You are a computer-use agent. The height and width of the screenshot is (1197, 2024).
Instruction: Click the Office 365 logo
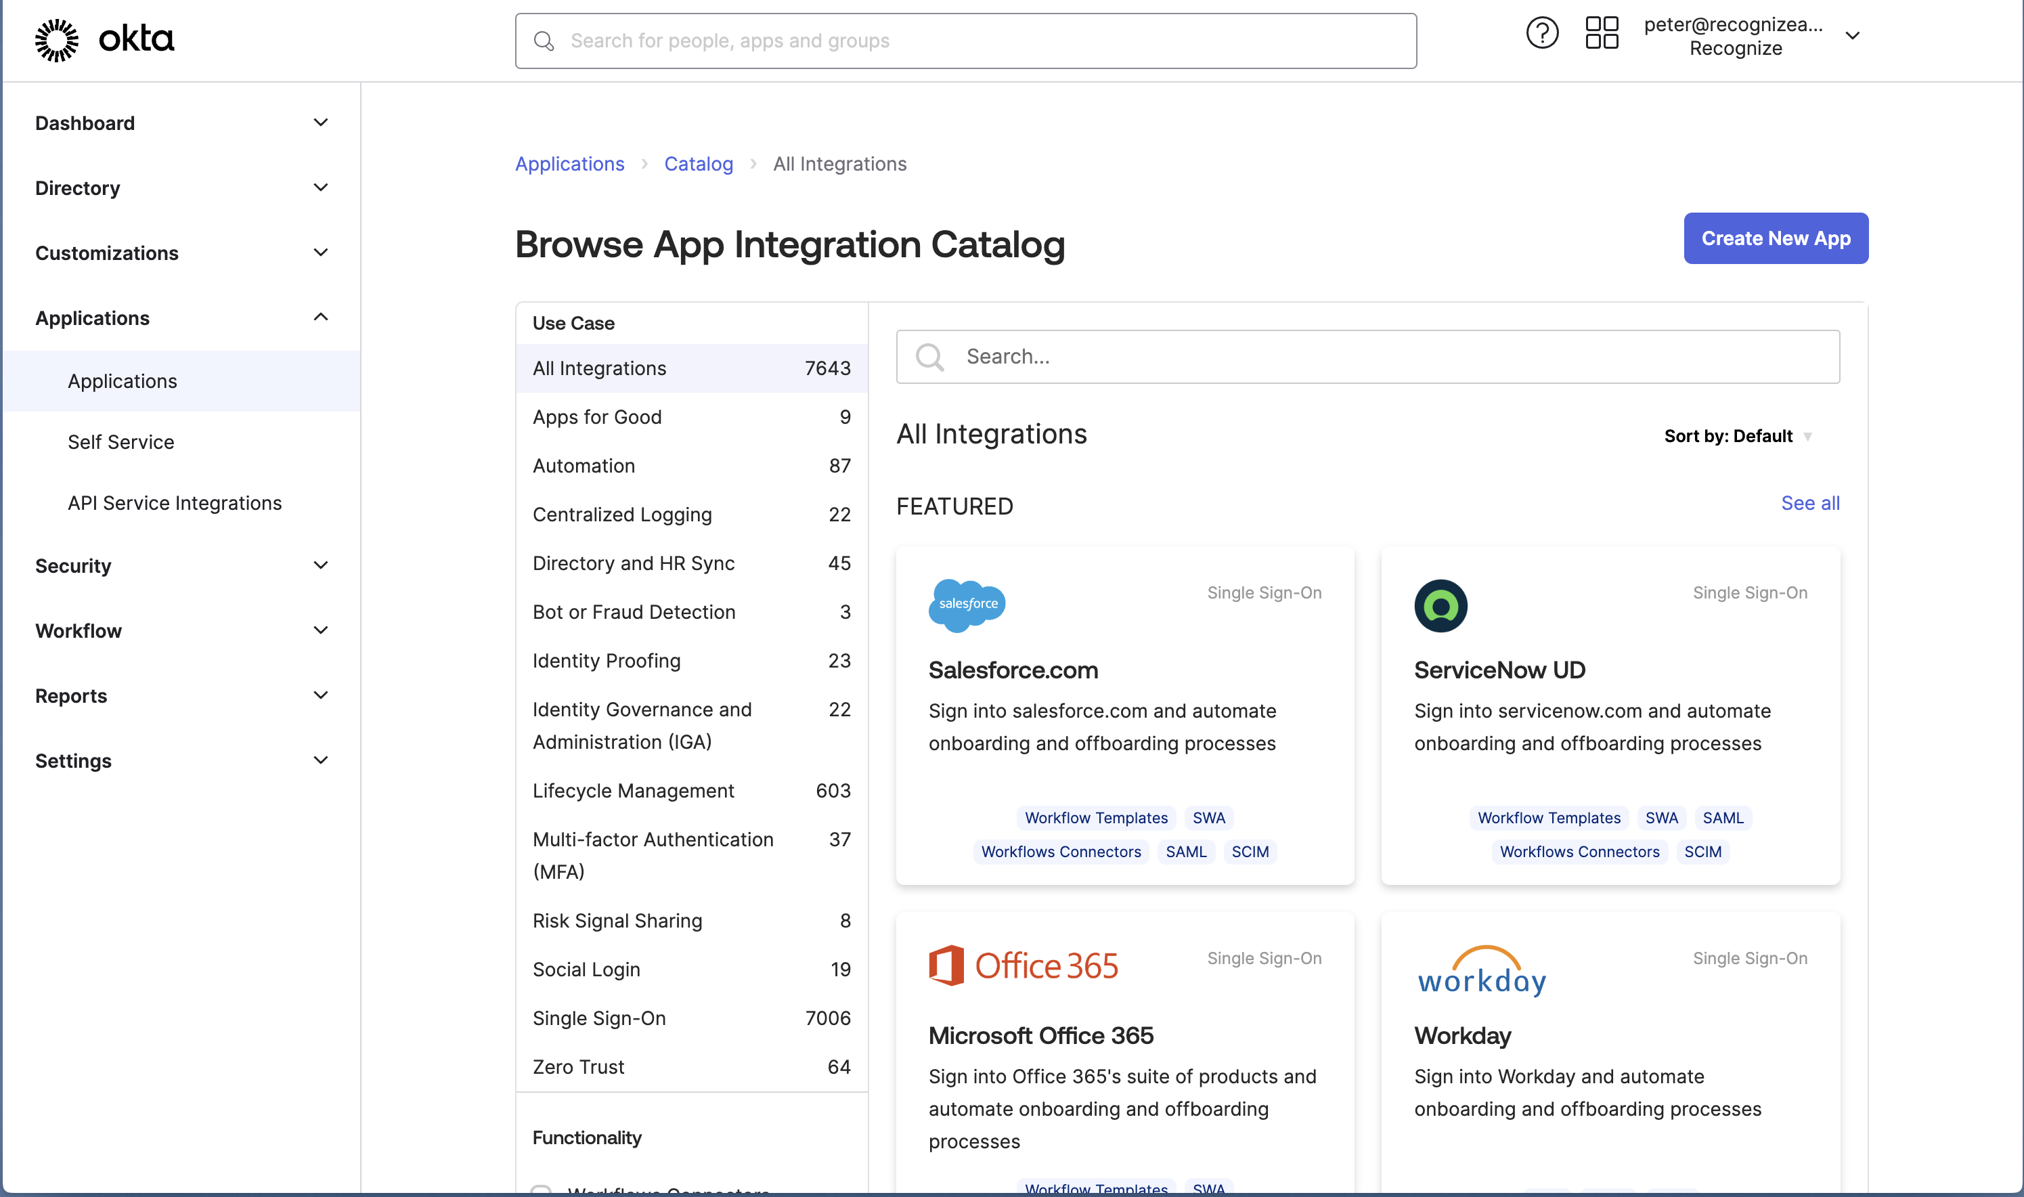pos(1022,965)
